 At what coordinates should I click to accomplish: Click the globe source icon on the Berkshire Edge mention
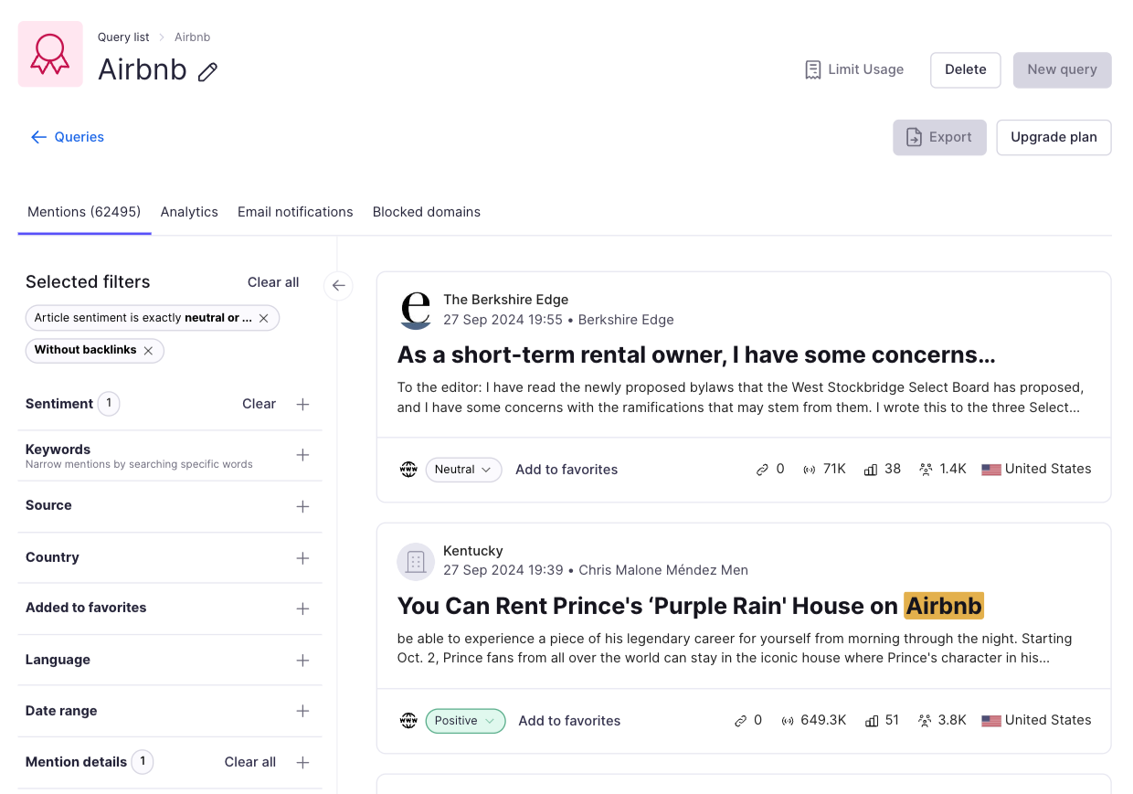408,469
